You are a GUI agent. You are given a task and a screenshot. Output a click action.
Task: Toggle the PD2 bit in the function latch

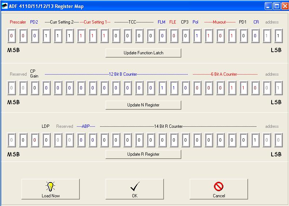35,36
